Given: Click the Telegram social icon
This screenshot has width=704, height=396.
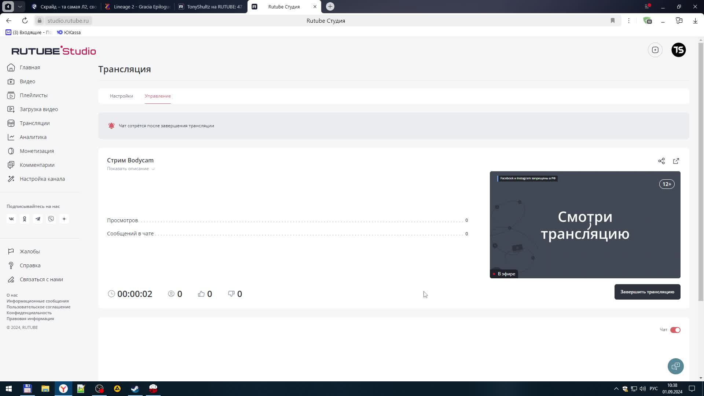Looking at the screenshot, I should 38,219.
